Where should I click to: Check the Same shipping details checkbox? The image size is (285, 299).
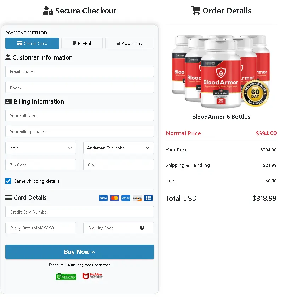pyautogui.click(x=8, y=181)
